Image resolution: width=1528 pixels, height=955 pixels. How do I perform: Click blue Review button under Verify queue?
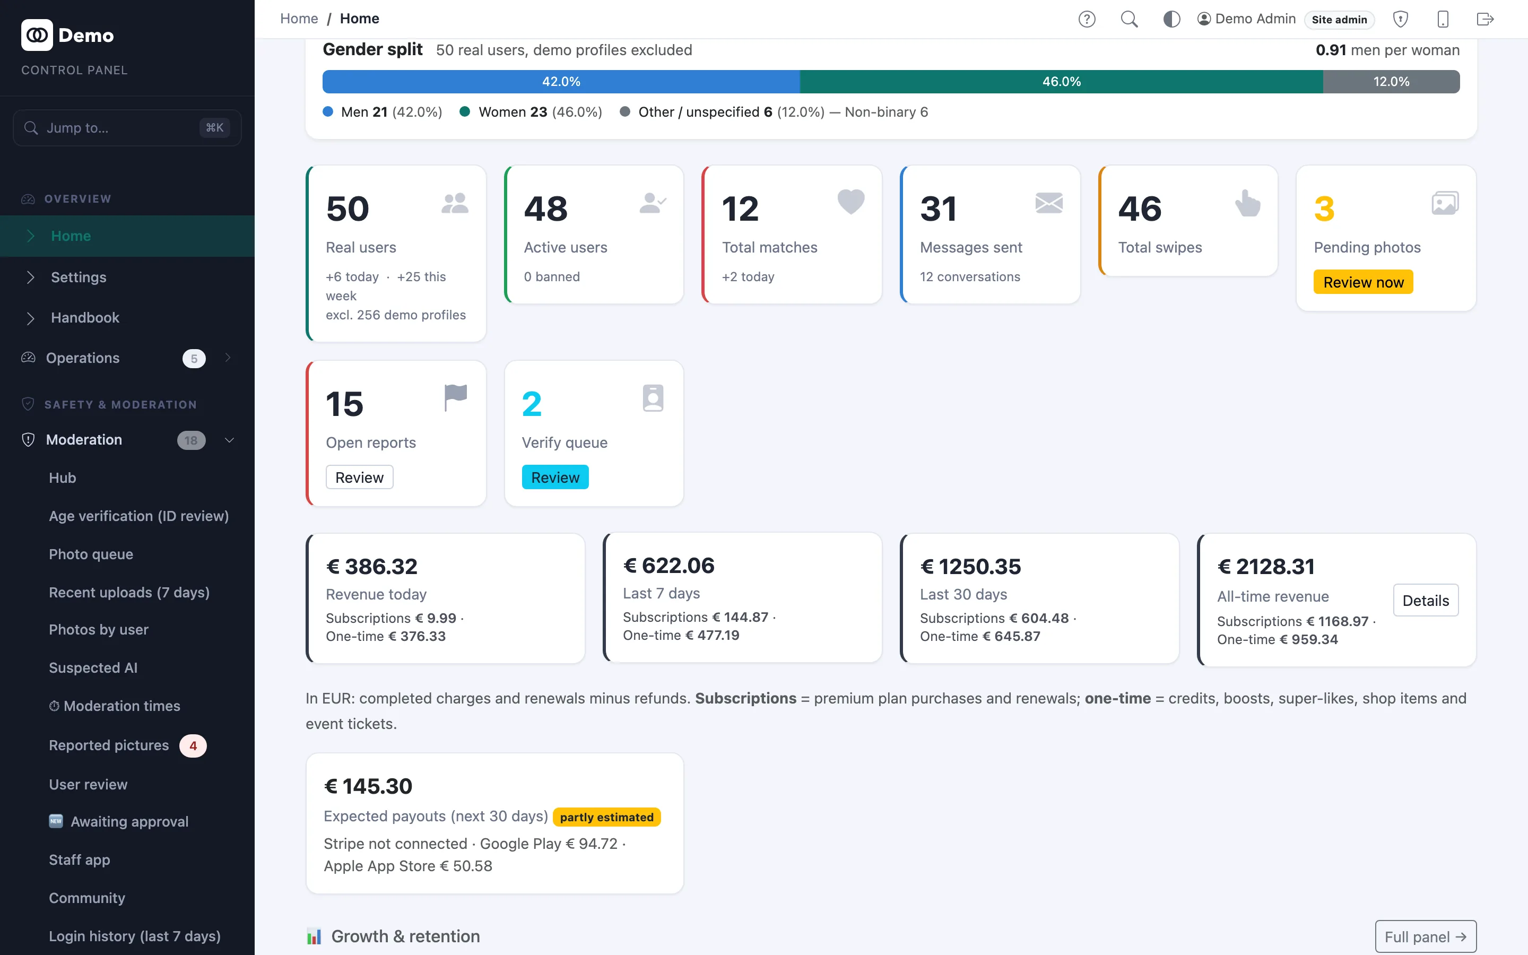coord(555,477)
